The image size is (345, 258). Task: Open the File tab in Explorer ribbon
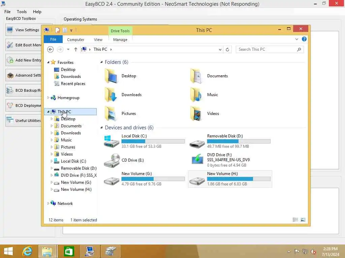[x=53, y=40]
